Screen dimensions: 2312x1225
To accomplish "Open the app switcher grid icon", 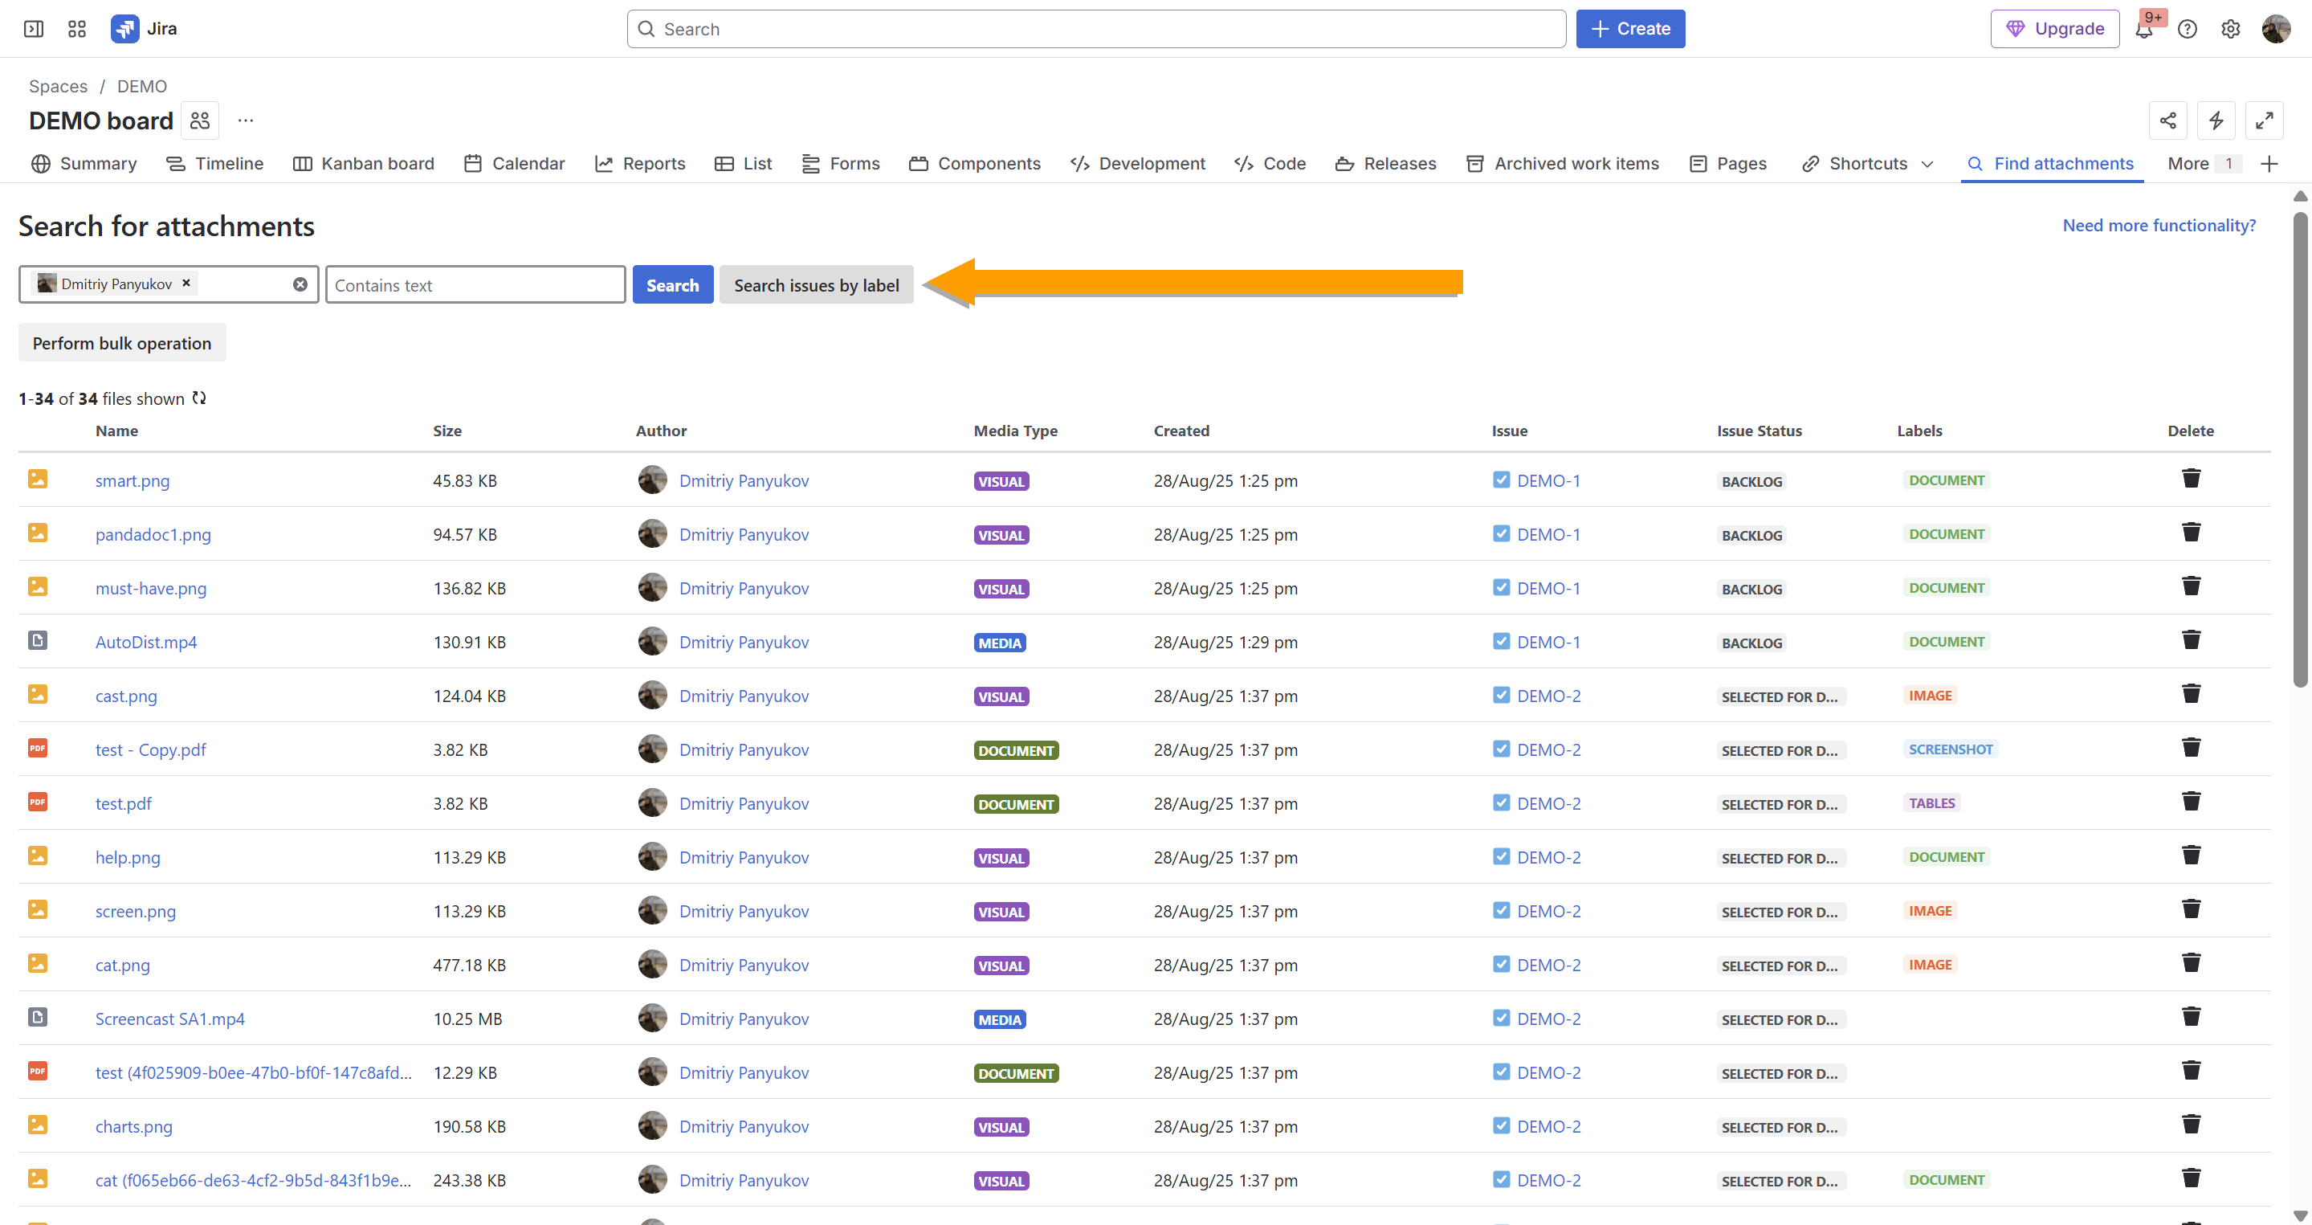I will pyautogui.click(x=77, y=29).
